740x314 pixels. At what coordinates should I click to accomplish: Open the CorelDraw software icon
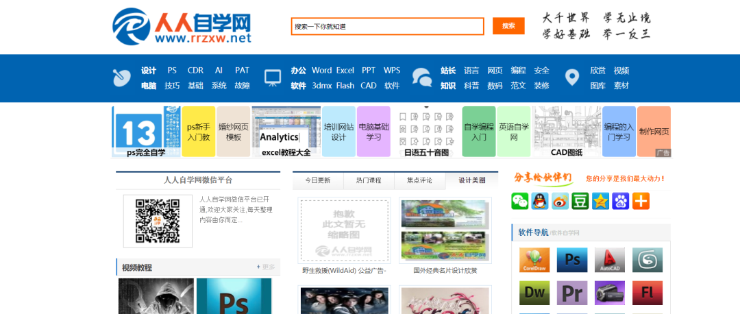534,260
